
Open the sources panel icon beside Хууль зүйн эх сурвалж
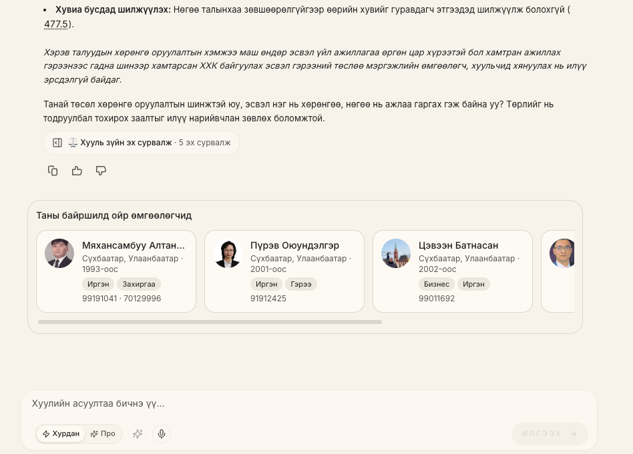57,143
